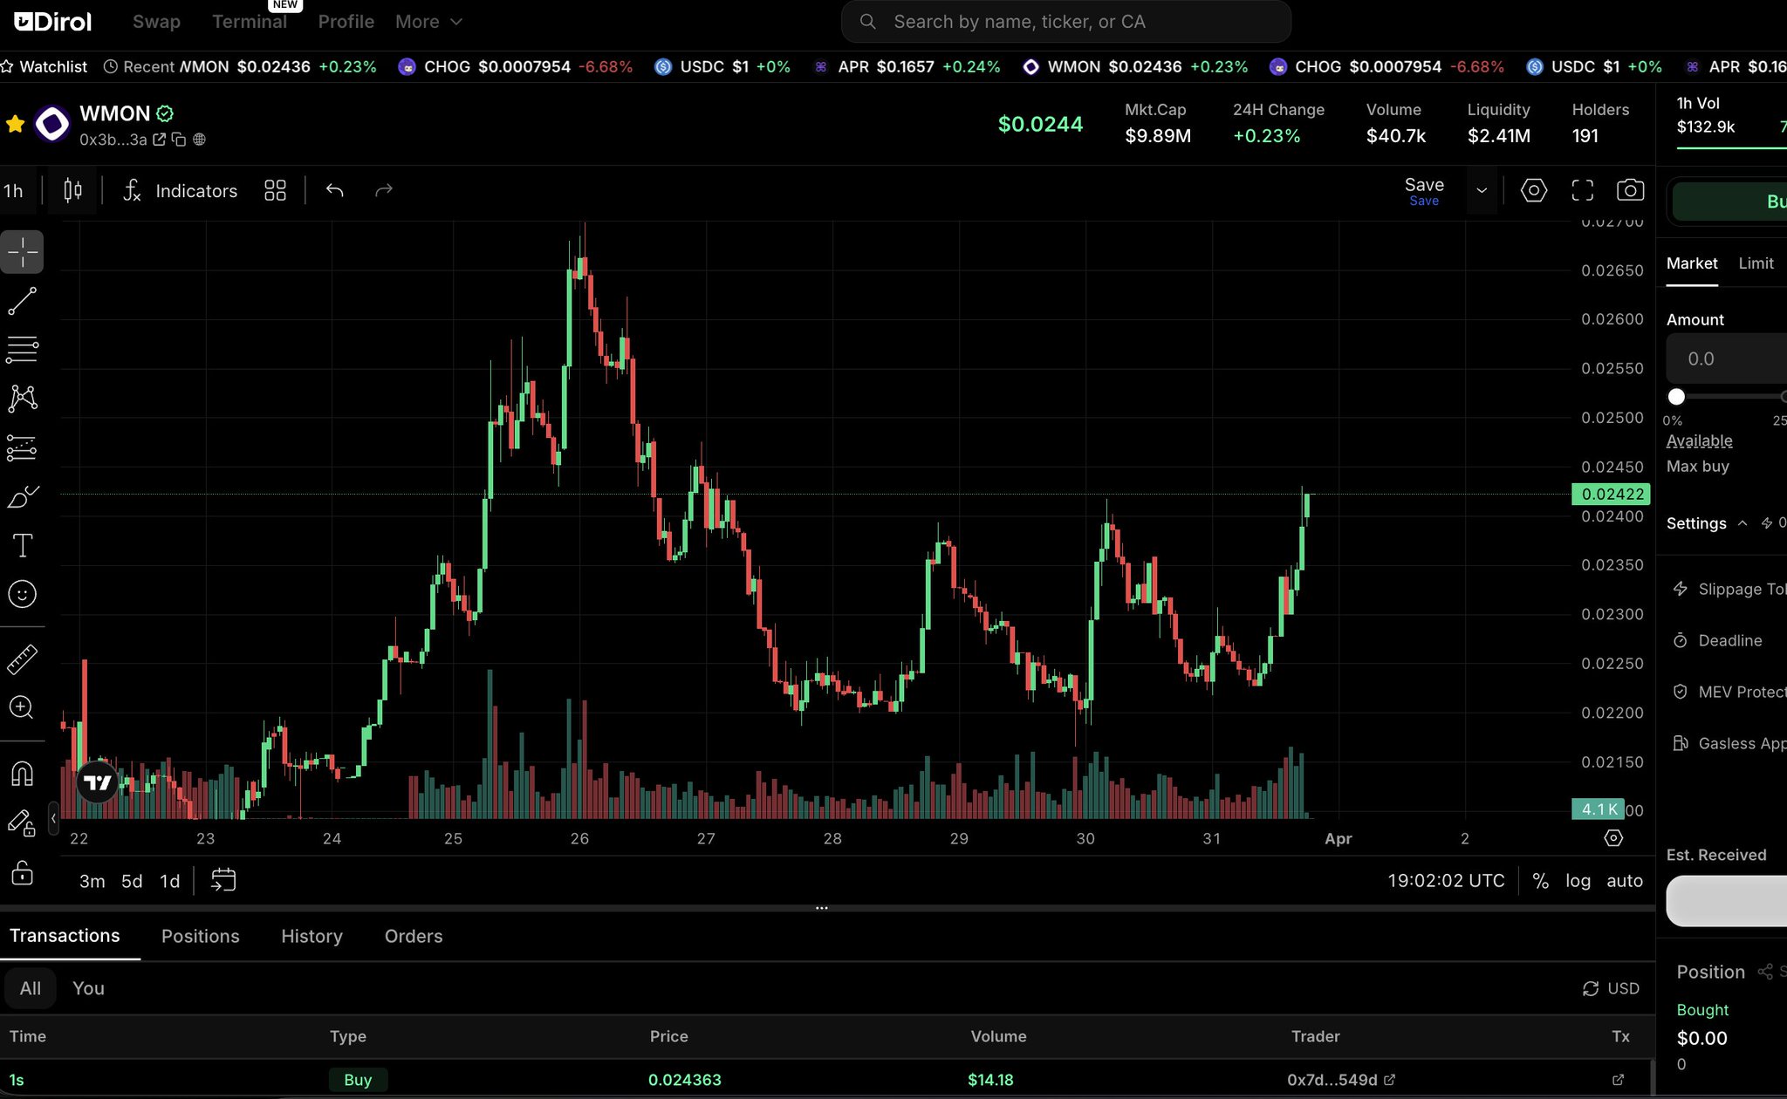
Task: Focus the token search field
Action: pos(1065,22)
